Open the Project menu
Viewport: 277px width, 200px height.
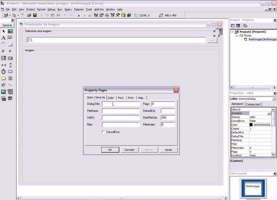[x=31, y=9]
